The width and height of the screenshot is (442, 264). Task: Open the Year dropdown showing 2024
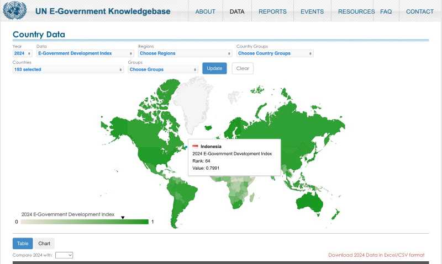[22, 53]
